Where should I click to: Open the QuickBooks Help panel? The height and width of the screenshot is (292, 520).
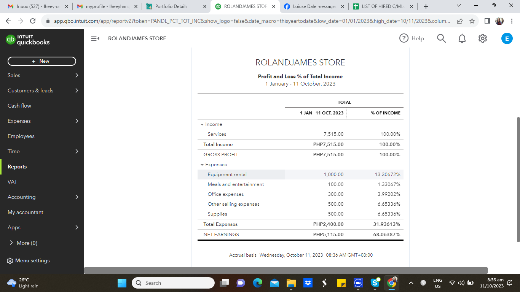pyautogui.click(x=412, y=38)
